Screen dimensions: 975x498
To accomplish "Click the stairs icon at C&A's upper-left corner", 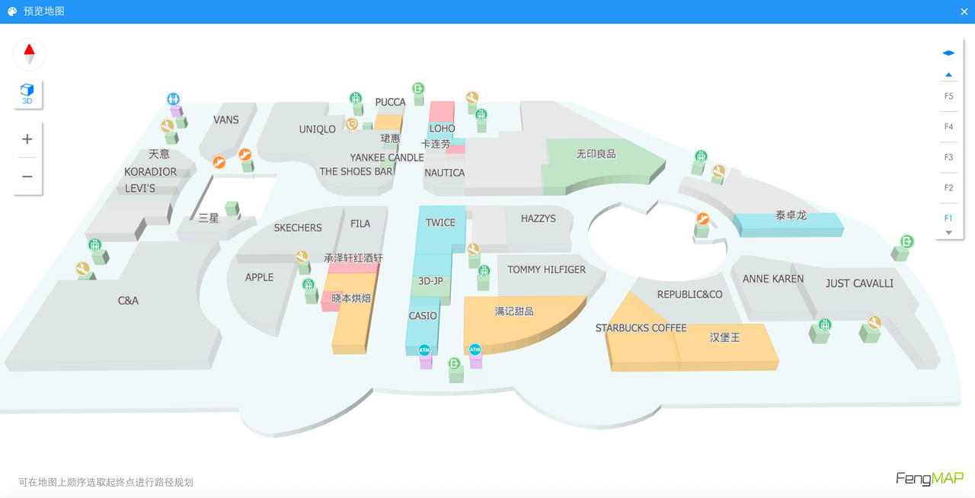I will (82, 268).
